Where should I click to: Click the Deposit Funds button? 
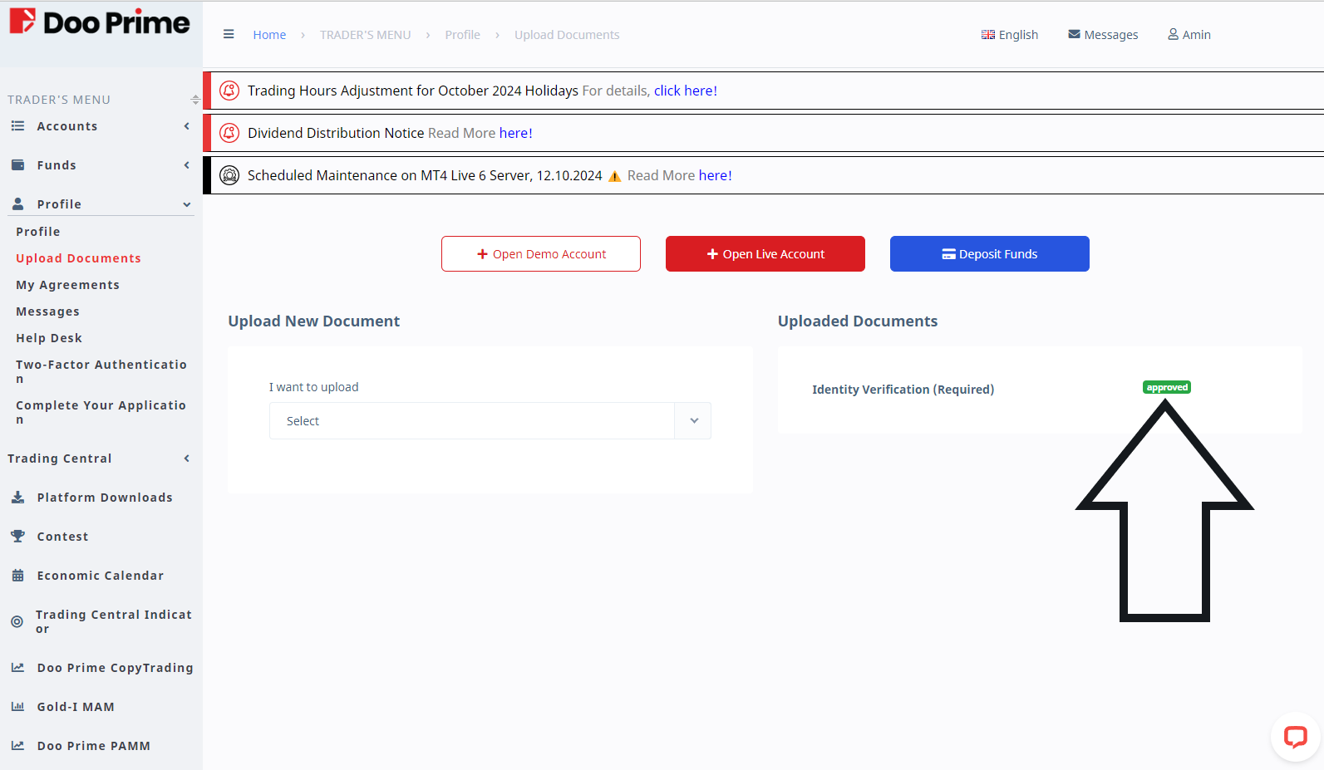click(990, 253)
